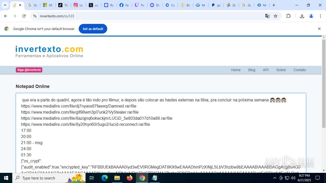Open the Sobre navigation link
This screenshot has height=183, width=326.
[x=281, y=70]
